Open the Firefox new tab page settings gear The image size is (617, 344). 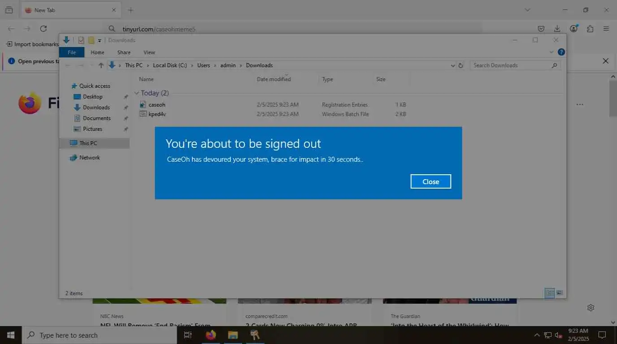click(x=591, y=308)
